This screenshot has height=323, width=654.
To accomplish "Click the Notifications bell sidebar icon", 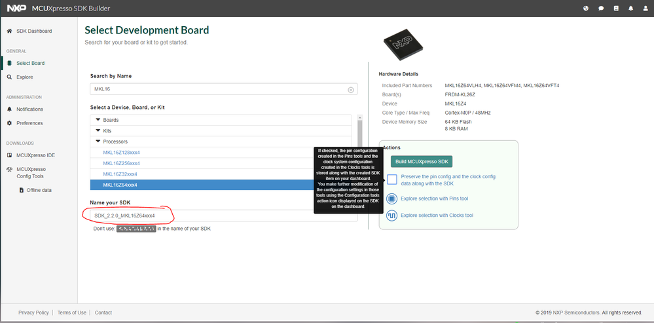I will [x=9, y=109].
